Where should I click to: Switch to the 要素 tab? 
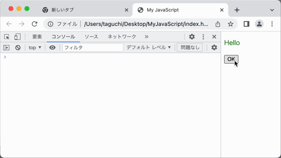pos(37,37)
